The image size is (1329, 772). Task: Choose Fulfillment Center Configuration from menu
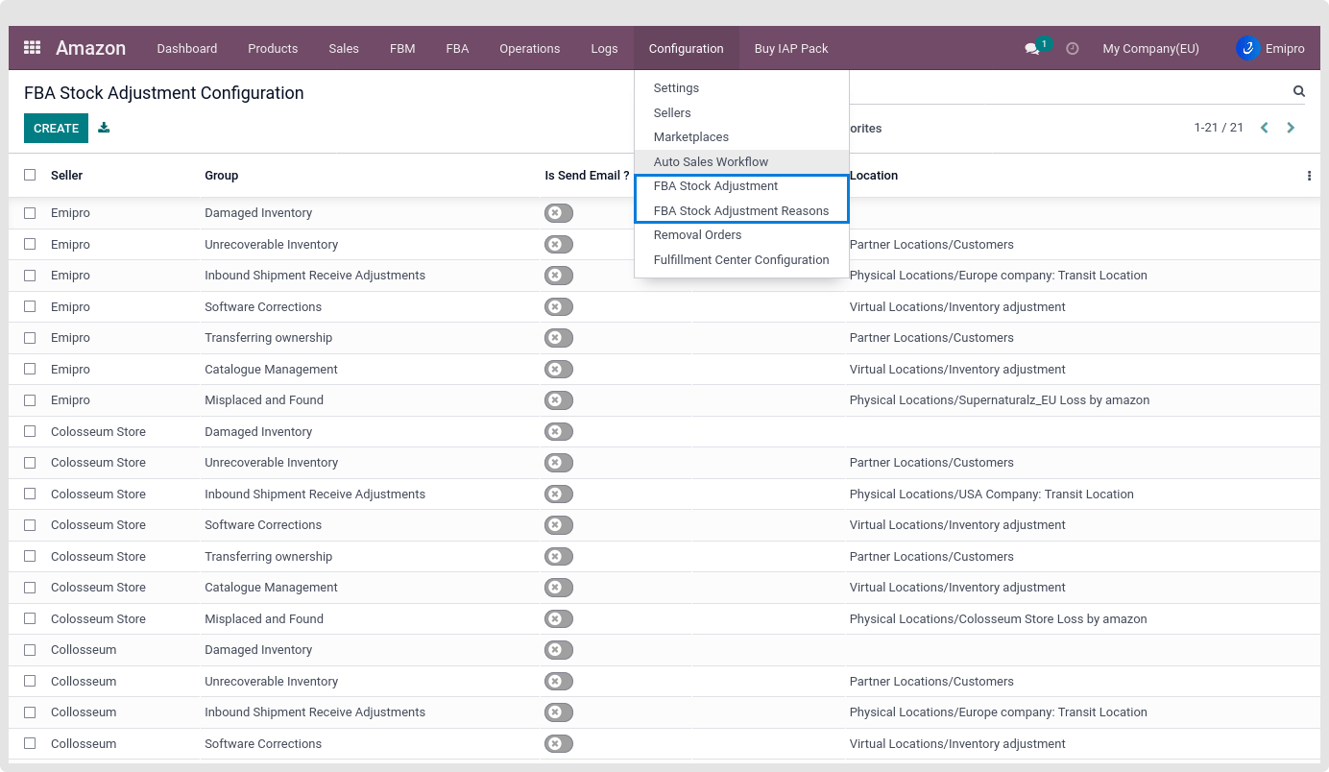click(740, 259)
